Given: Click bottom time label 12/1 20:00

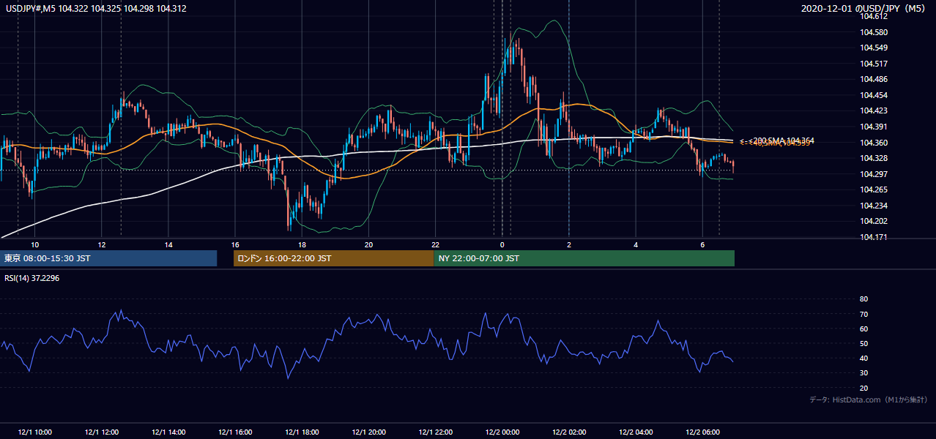Looking at the screenshot, I should click(369, 432).
